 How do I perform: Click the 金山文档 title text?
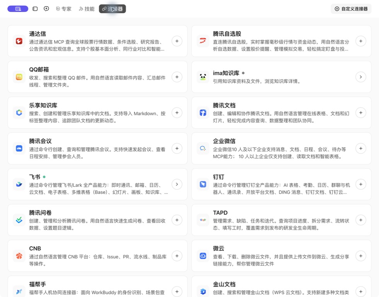[x=224, y=284]
